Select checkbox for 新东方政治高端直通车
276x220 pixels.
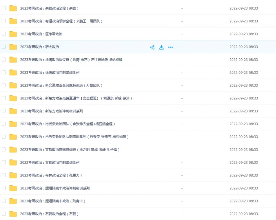[4, 98]
